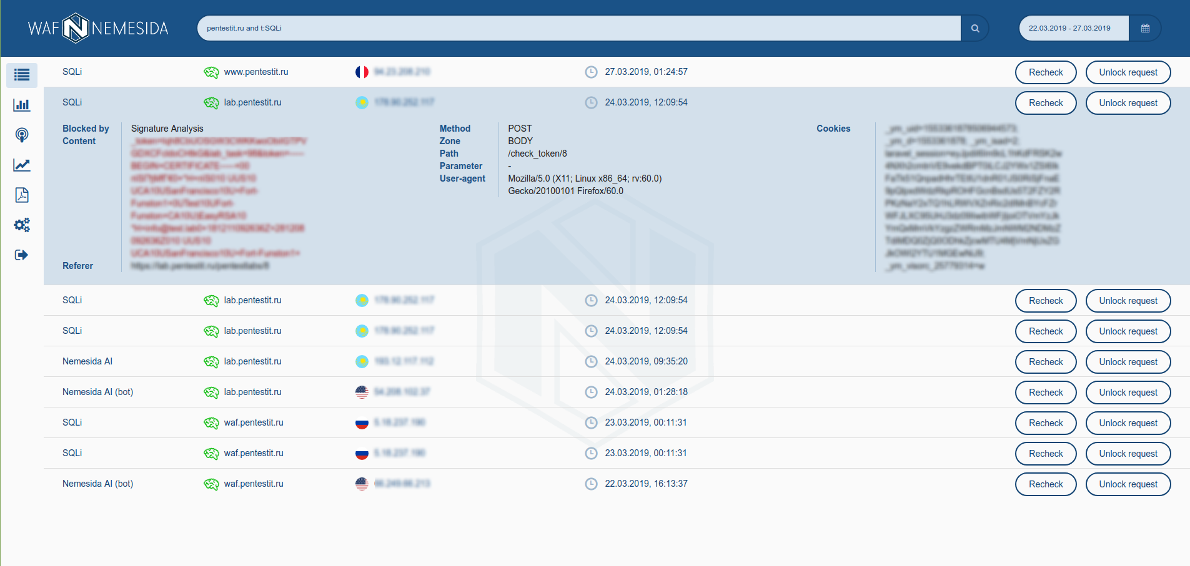Click the flag in the 09:35:20 row

362,361
